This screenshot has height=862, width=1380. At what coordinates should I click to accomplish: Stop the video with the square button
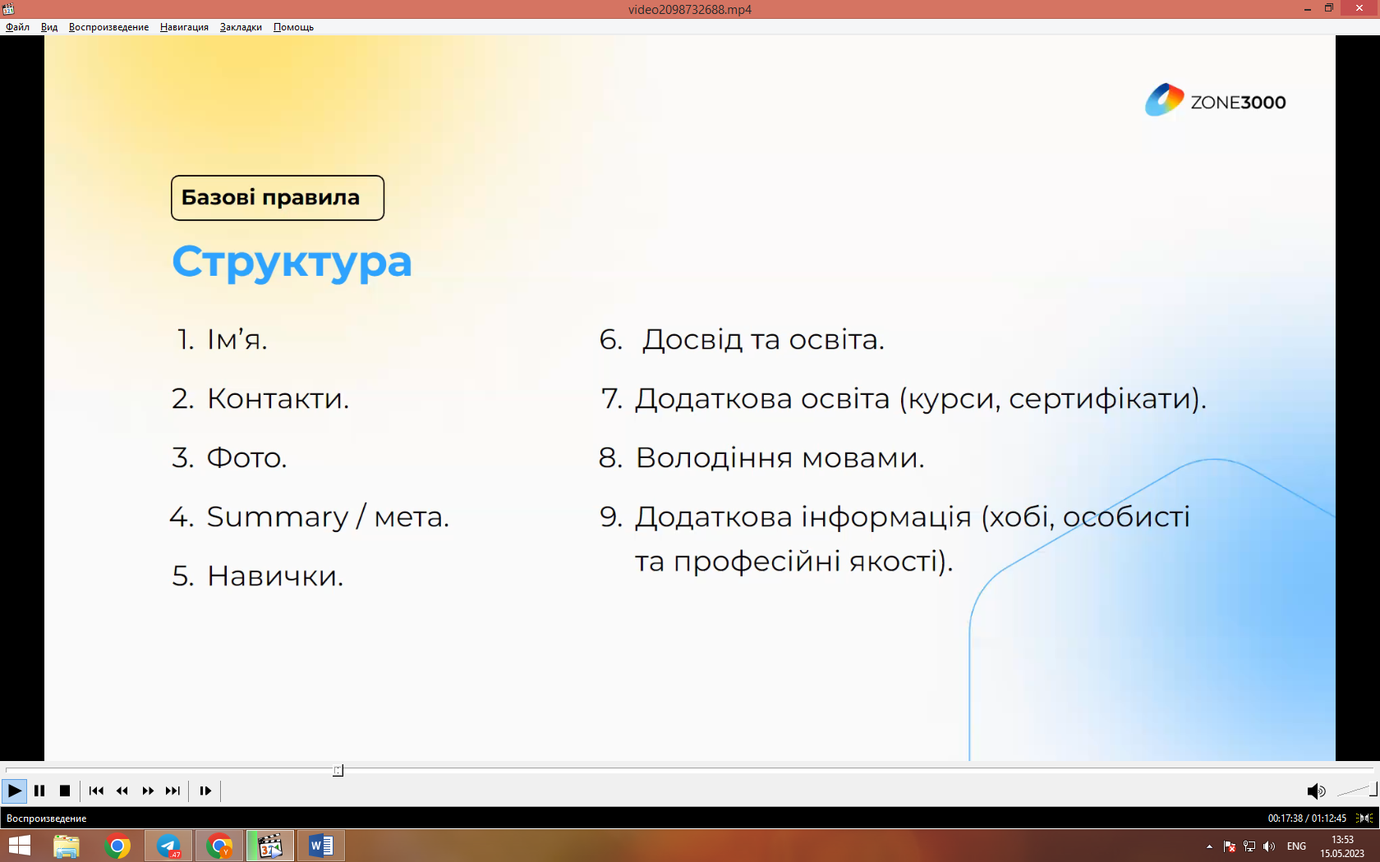coord(65,791)
